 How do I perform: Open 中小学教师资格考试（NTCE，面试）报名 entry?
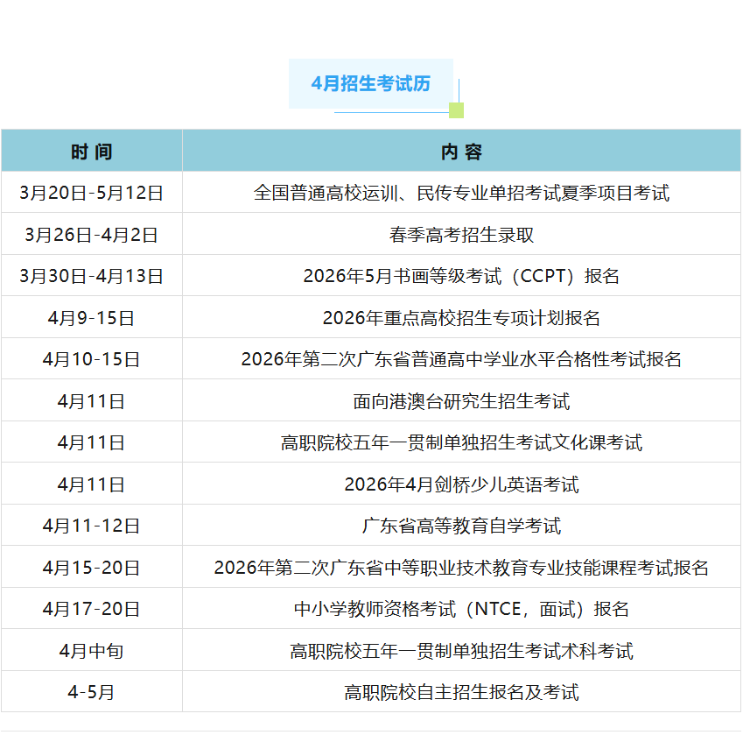pyautogui.click(x=461, y=609)
